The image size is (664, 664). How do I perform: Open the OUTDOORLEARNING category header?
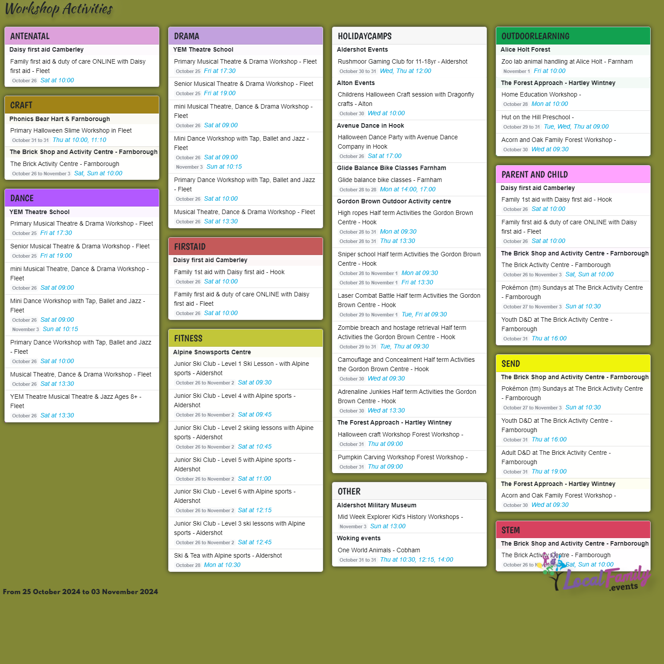[573, 36]
